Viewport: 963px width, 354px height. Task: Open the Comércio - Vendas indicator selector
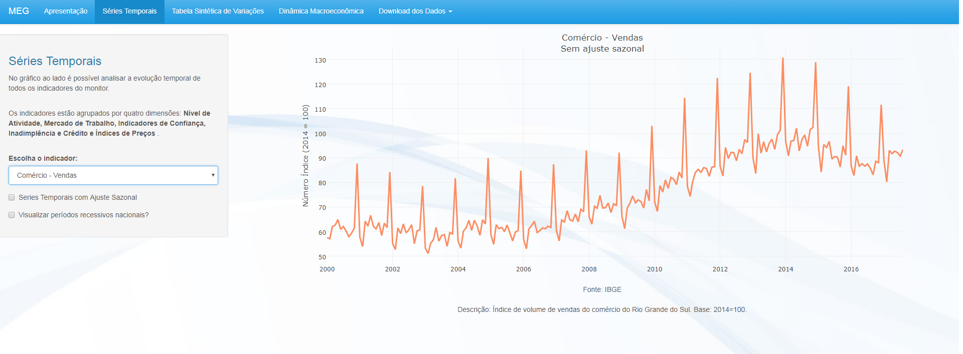pyautogui.click(x=113, y=175)
